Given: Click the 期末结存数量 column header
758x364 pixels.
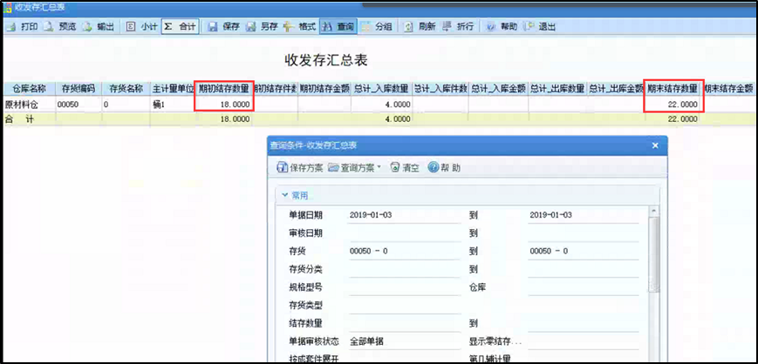Looking at the screenshot, I should pyautogui.click(x=673, y=88).
